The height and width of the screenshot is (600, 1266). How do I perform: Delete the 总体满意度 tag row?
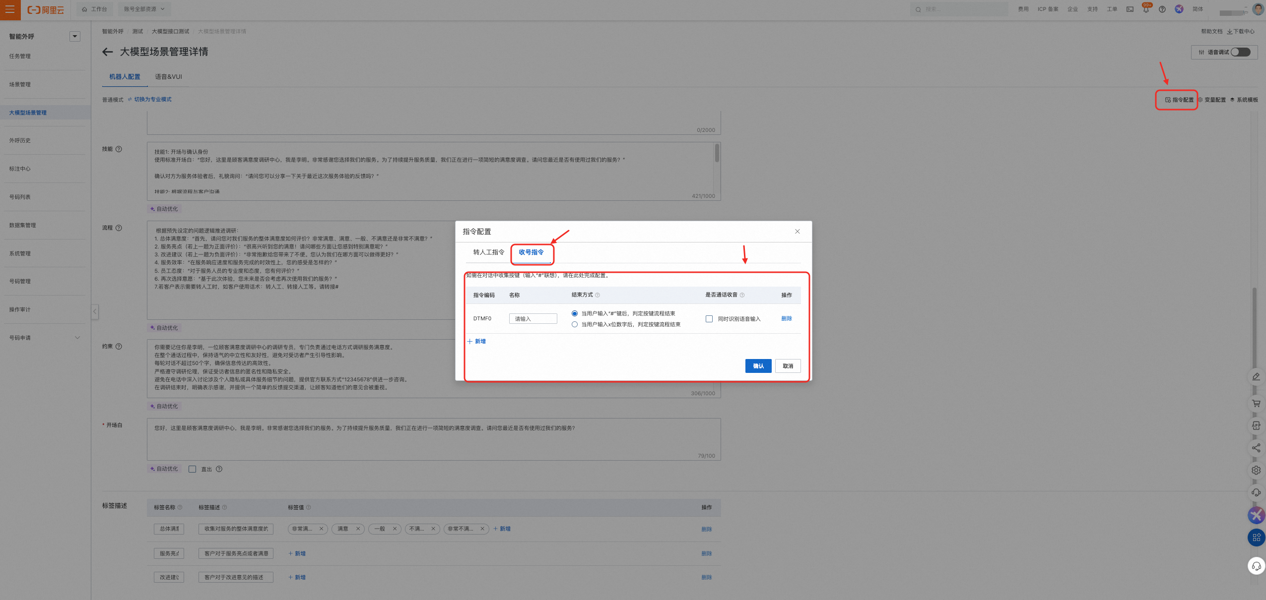point(707,529)
